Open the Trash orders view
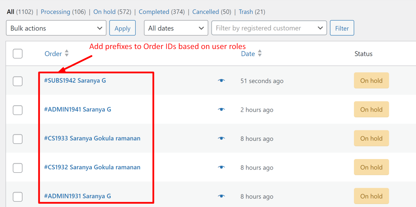This screenshot has width=416, height=207. tap(246, 12)
